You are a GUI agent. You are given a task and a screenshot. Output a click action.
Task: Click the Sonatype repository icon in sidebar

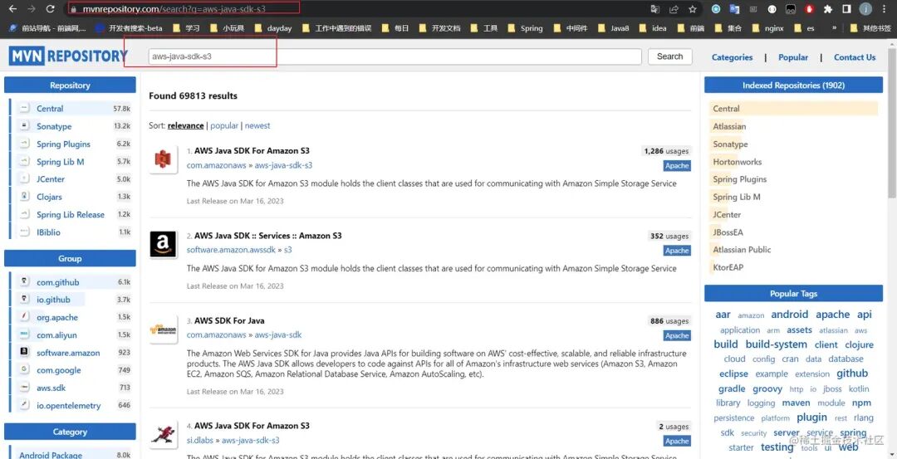pyautogui.click(x=25, y=126)
